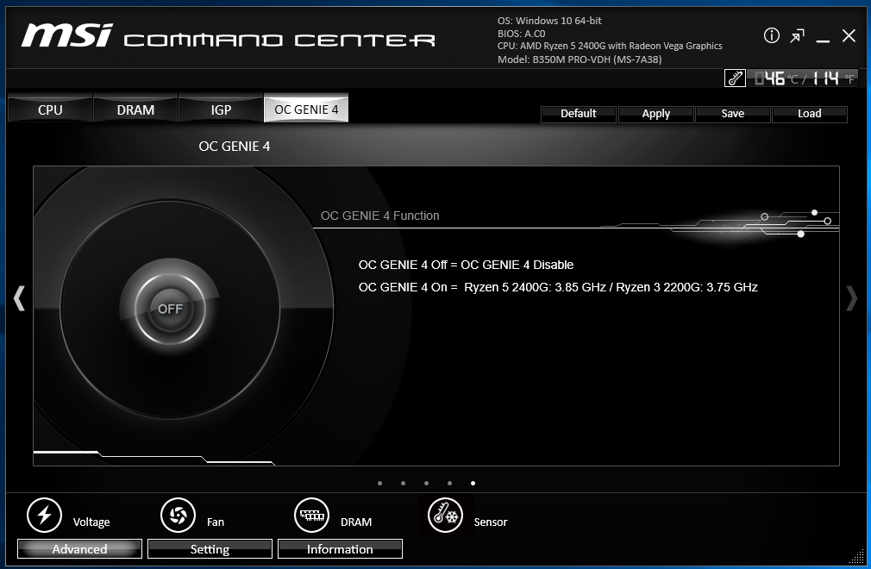Open the Voltage panel icon
The width and height of the screenshot is (871, 569).
point(45,516)
